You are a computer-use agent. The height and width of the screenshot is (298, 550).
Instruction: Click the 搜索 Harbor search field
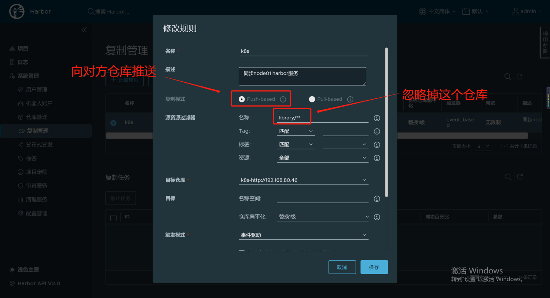[x=112, y=12]
